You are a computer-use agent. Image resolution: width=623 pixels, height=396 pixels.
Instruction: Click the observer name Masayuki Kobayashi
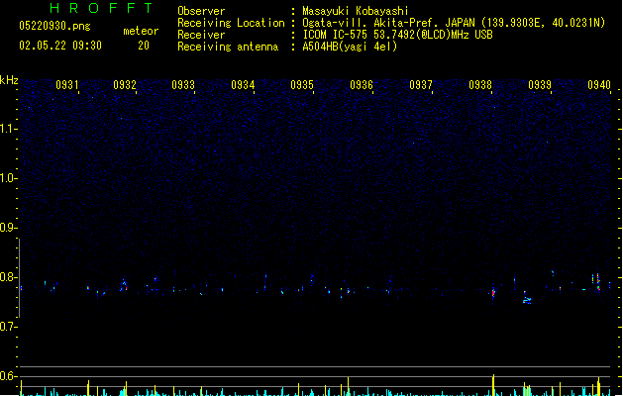(x=356, y=11)
